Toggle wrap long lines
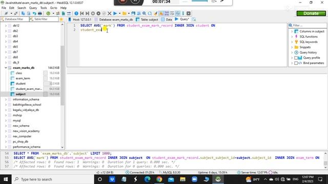328x184 pixels. (x=172, y=13)
